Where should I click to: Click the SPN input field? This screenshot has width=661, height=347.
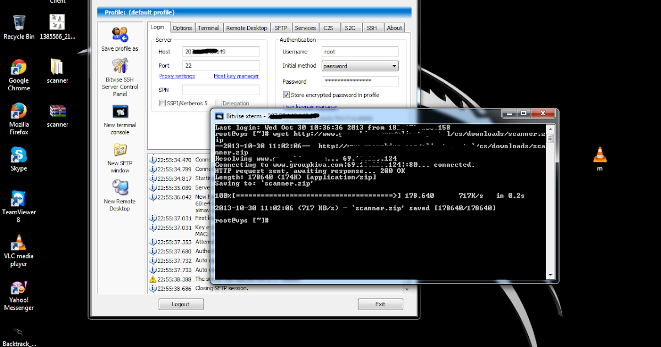(x=221, y=90)
